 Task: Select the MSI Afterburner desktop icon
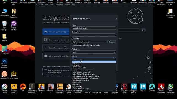[170, 89]
